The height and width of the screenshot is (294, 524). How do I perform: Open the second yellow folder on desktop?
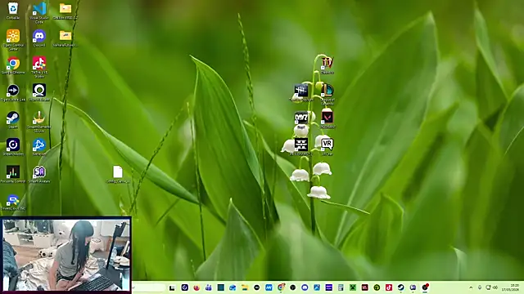[x=65, y=36]
